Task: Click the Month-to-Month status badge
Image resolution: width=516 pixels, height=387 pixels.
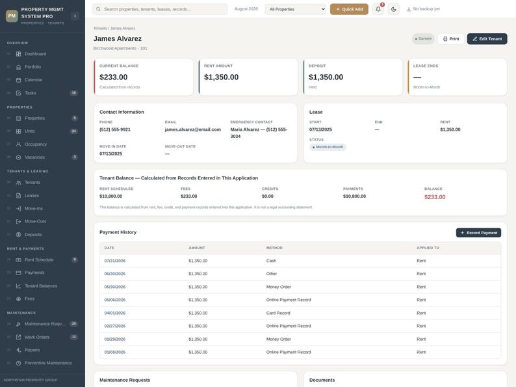Action: pyautogui.click(x=328, y=147)
